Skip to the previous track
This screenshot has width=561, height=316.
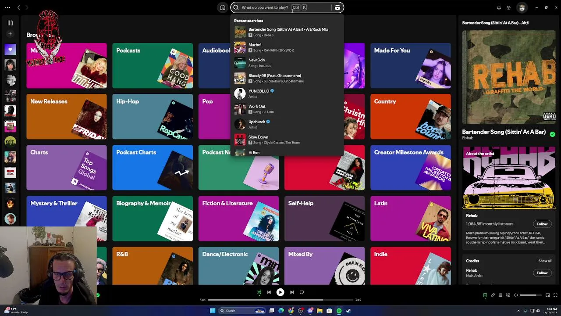tap(269, 292)
